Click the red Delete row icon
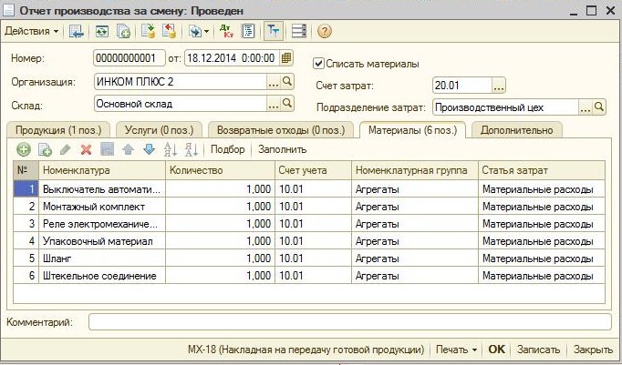This screenshot has width=622, height=365. 87,149
